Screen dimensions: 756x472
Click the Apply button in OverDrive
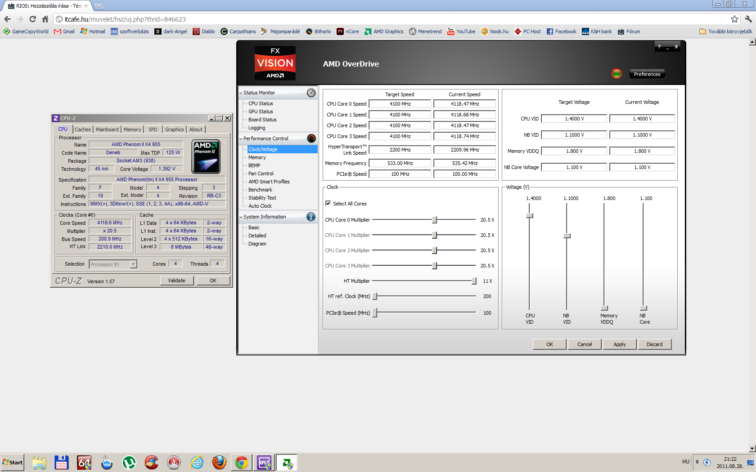[x=620, y=344]
